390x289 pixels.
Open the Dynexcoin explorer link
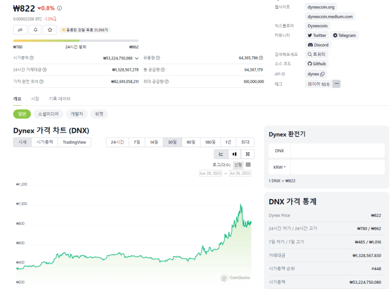(318, 26)
